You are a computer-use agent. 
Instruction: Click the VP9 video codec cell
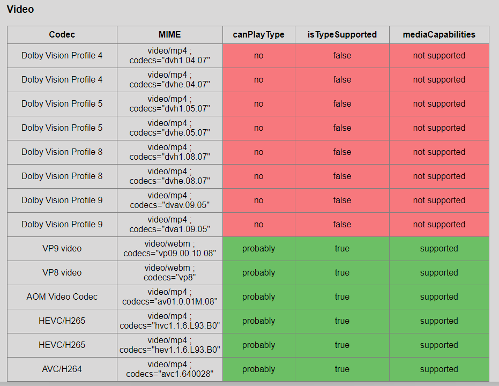coord(62,249)
